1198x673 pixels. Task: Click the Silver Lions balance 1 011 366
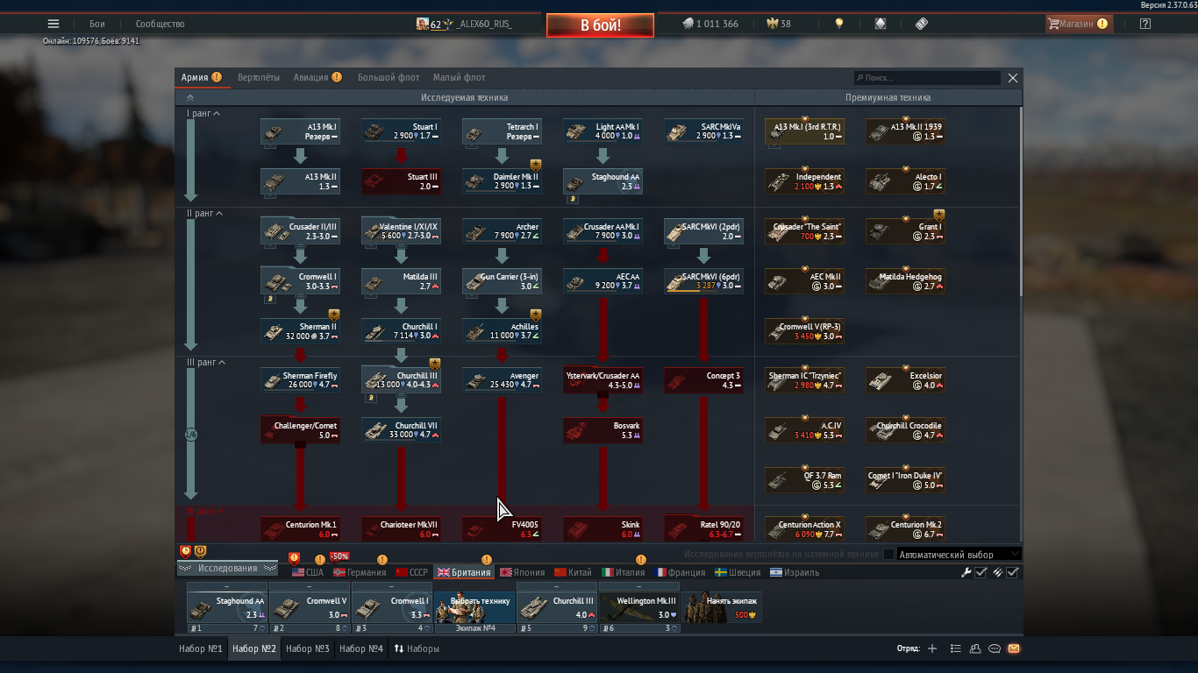(x=710, y=24)
